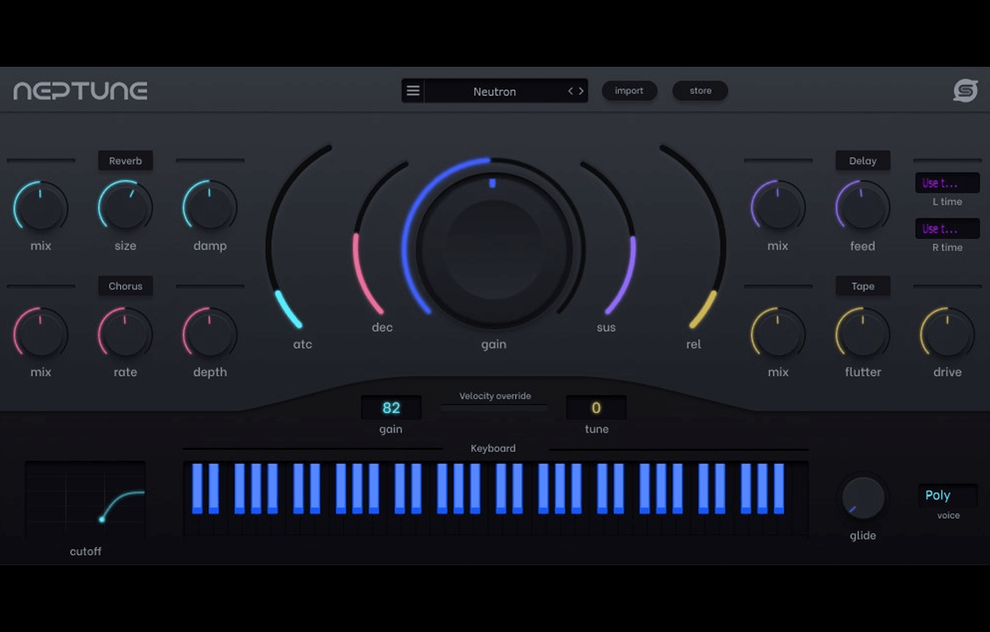The width and height of the screenshot is (990, 632).
Task: Click the Reverb size knob
Action: 125,207
